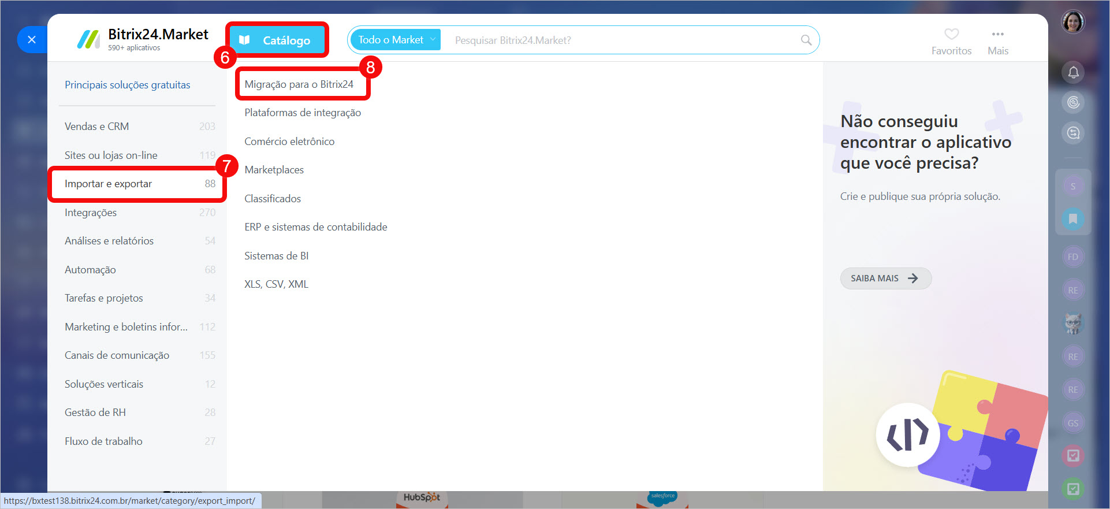Screen dimensions: 1110x509
Task: Open Favoritos heart icon
Action: (951, 34)
